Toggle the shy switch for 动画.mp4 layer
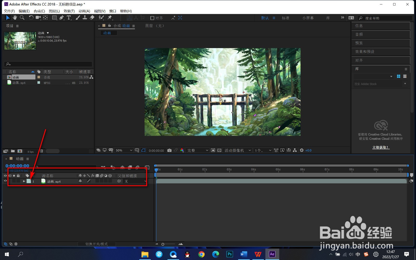This screenshot has width=416, height=260. (80, 181)
